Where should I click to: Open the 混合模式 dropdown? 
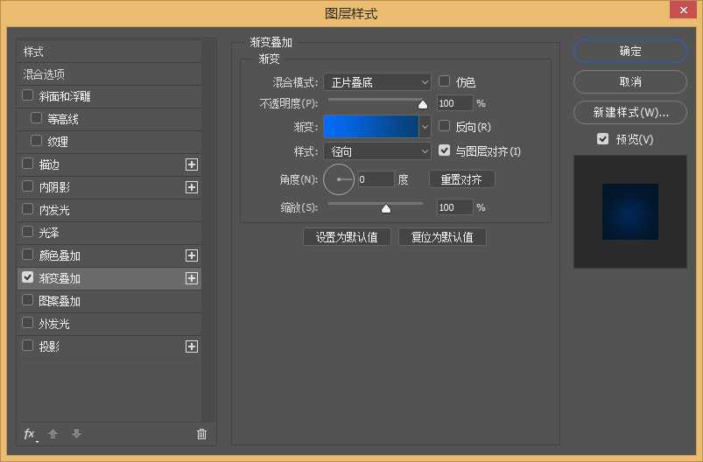click(377, 82)
